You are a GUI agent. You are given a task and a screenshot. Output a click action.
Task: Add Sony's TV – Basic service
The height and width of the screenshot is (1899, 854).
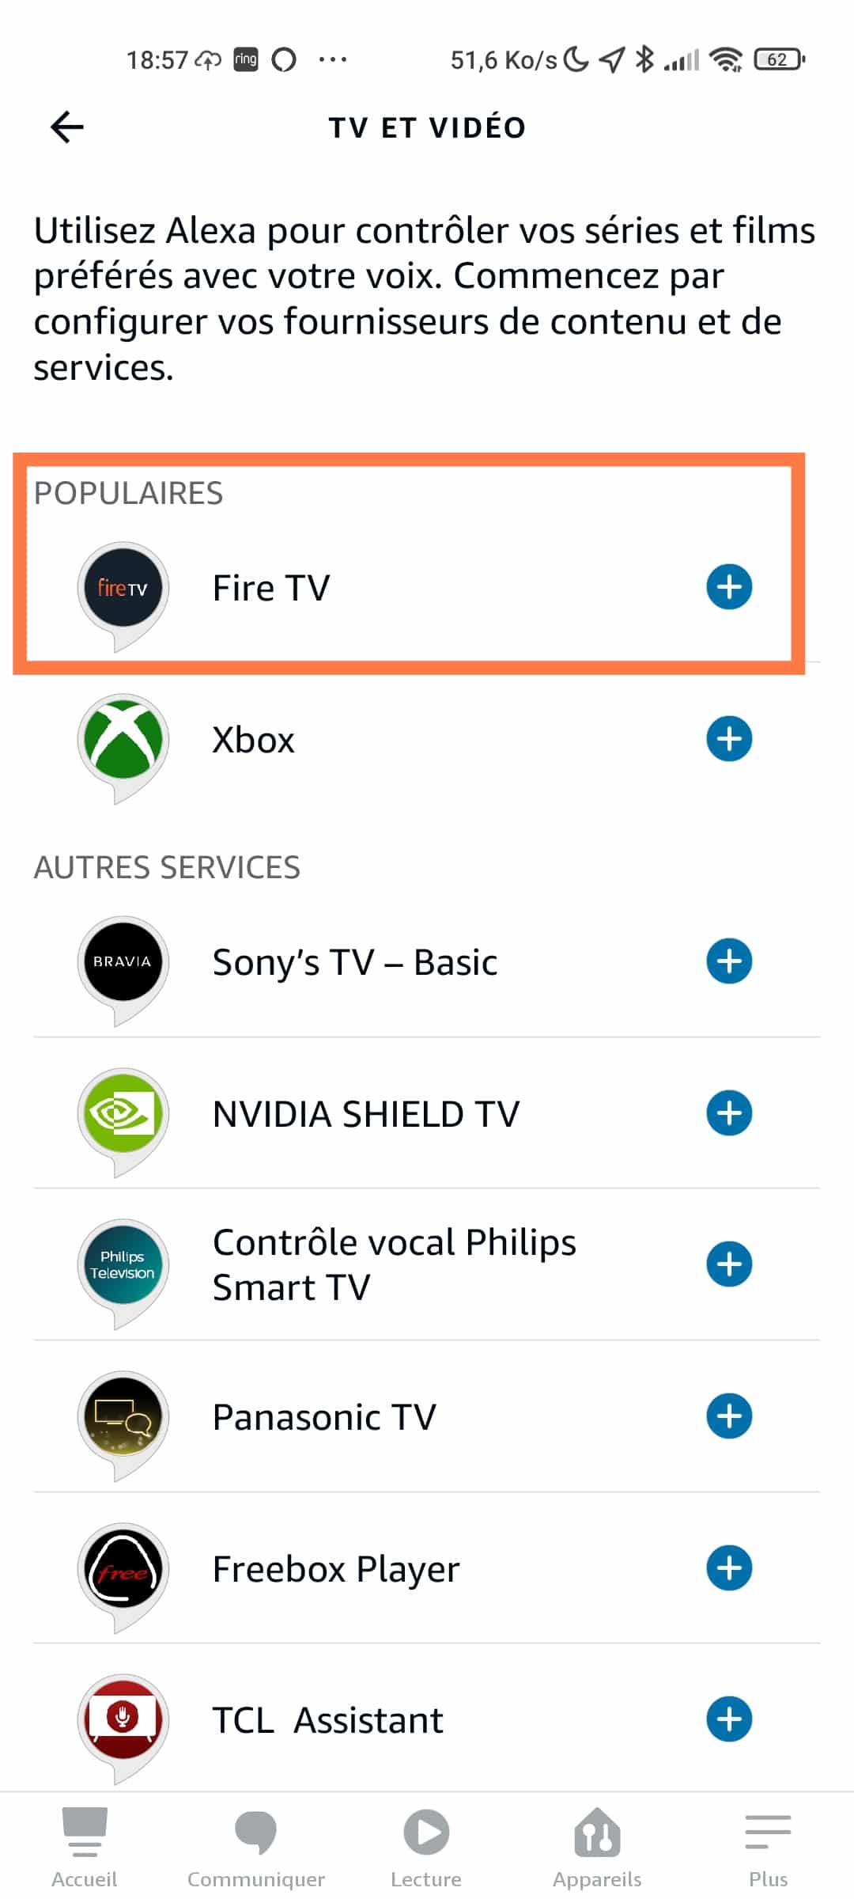[728, 961]
